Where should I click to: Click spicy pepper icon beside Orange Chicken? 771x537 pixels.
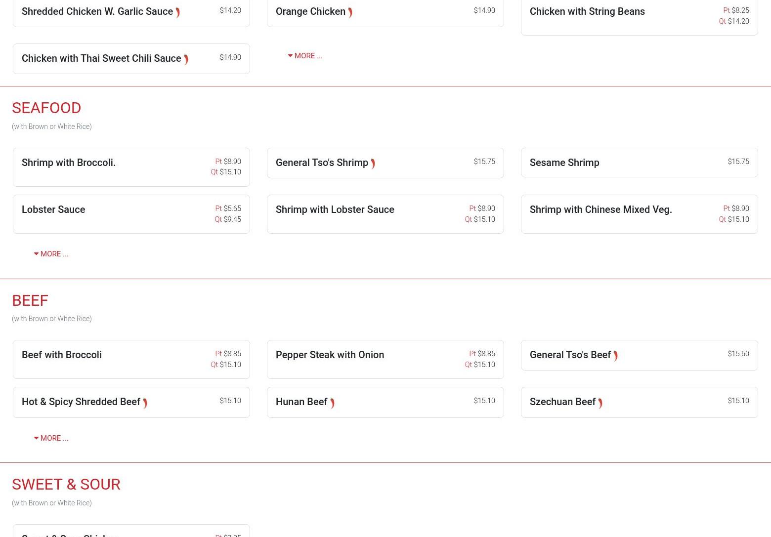[x=350, y=13]
